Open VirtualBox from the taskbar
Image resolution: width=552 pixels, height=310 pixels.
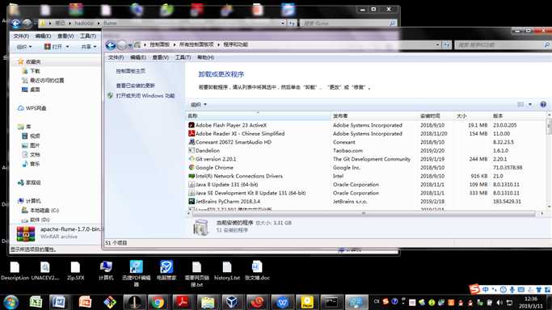pyautogui.click(x=232, y=302)
